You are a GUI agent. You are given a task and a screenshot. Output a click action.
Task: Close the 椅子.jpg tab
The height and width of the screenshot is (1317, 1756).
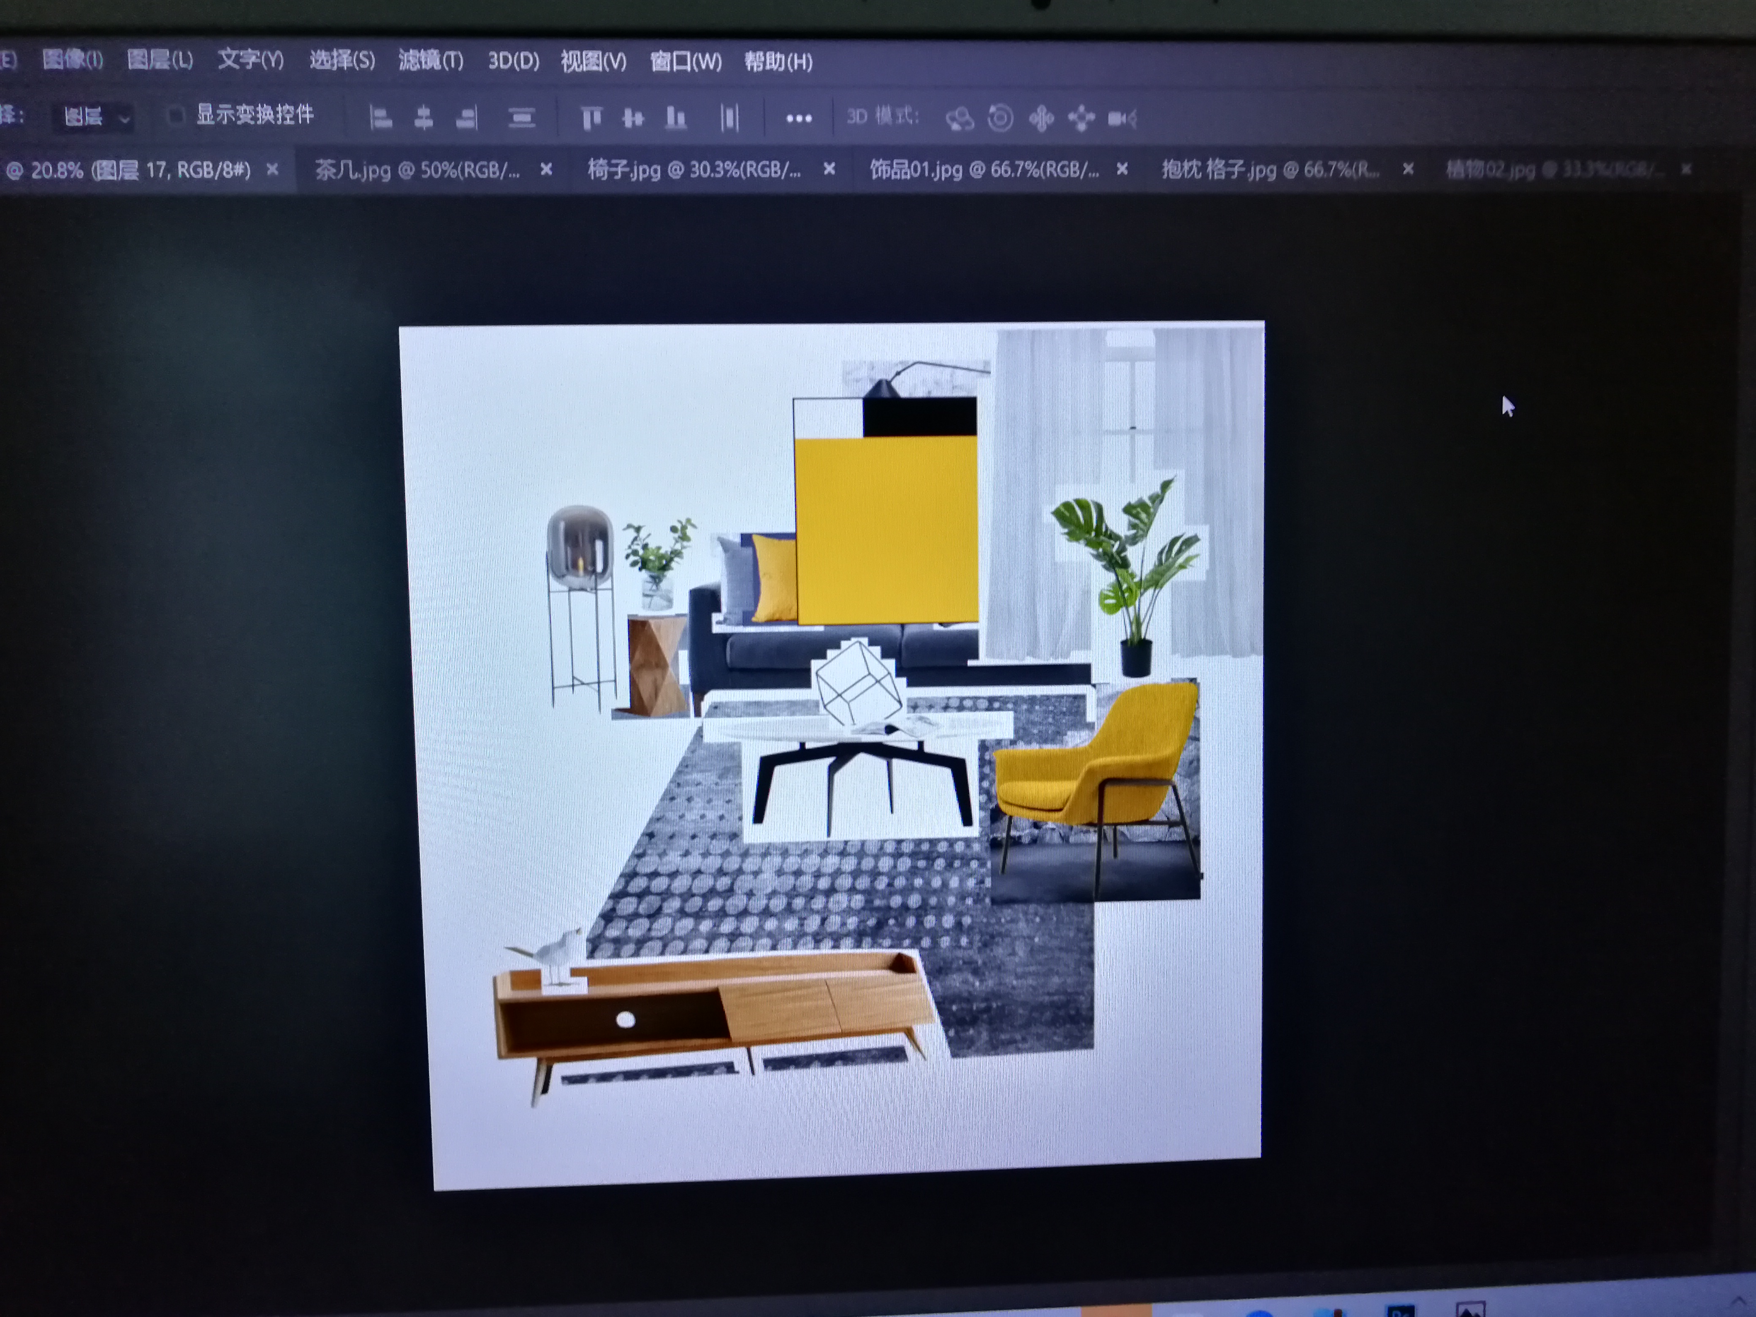[x=829, y=169]
